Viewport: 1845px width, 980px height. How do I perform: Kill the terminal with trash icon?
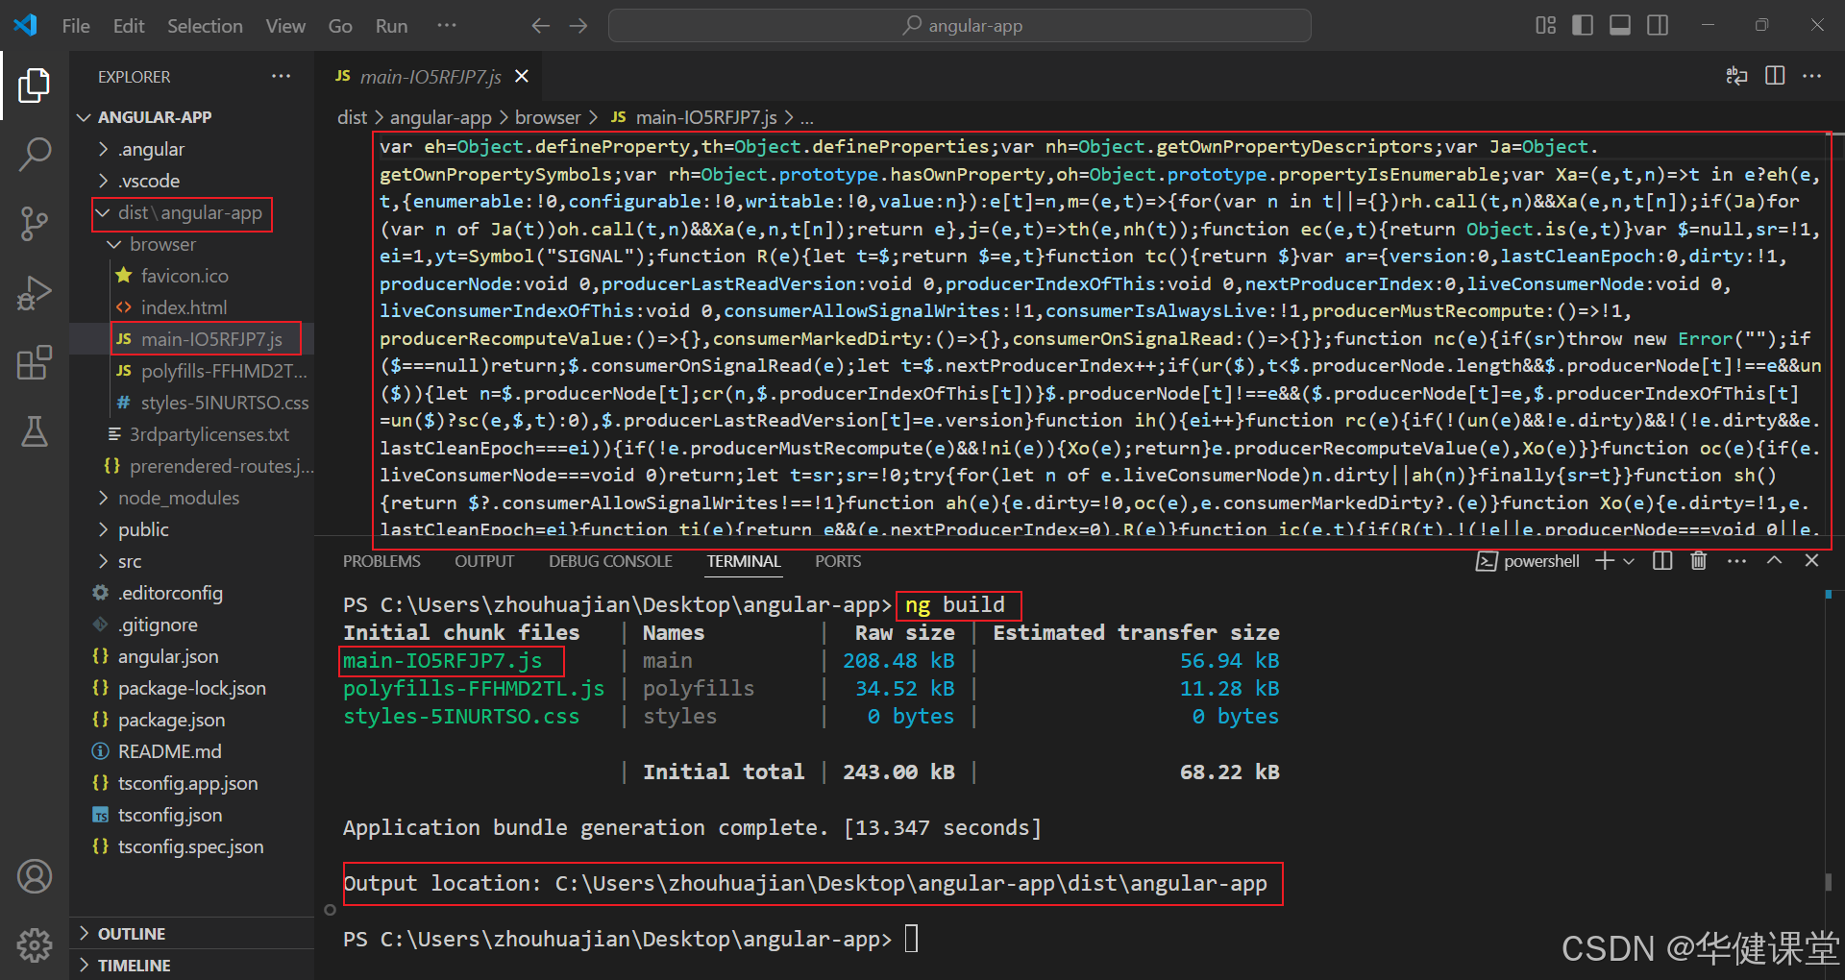[x=1699, y=561]
